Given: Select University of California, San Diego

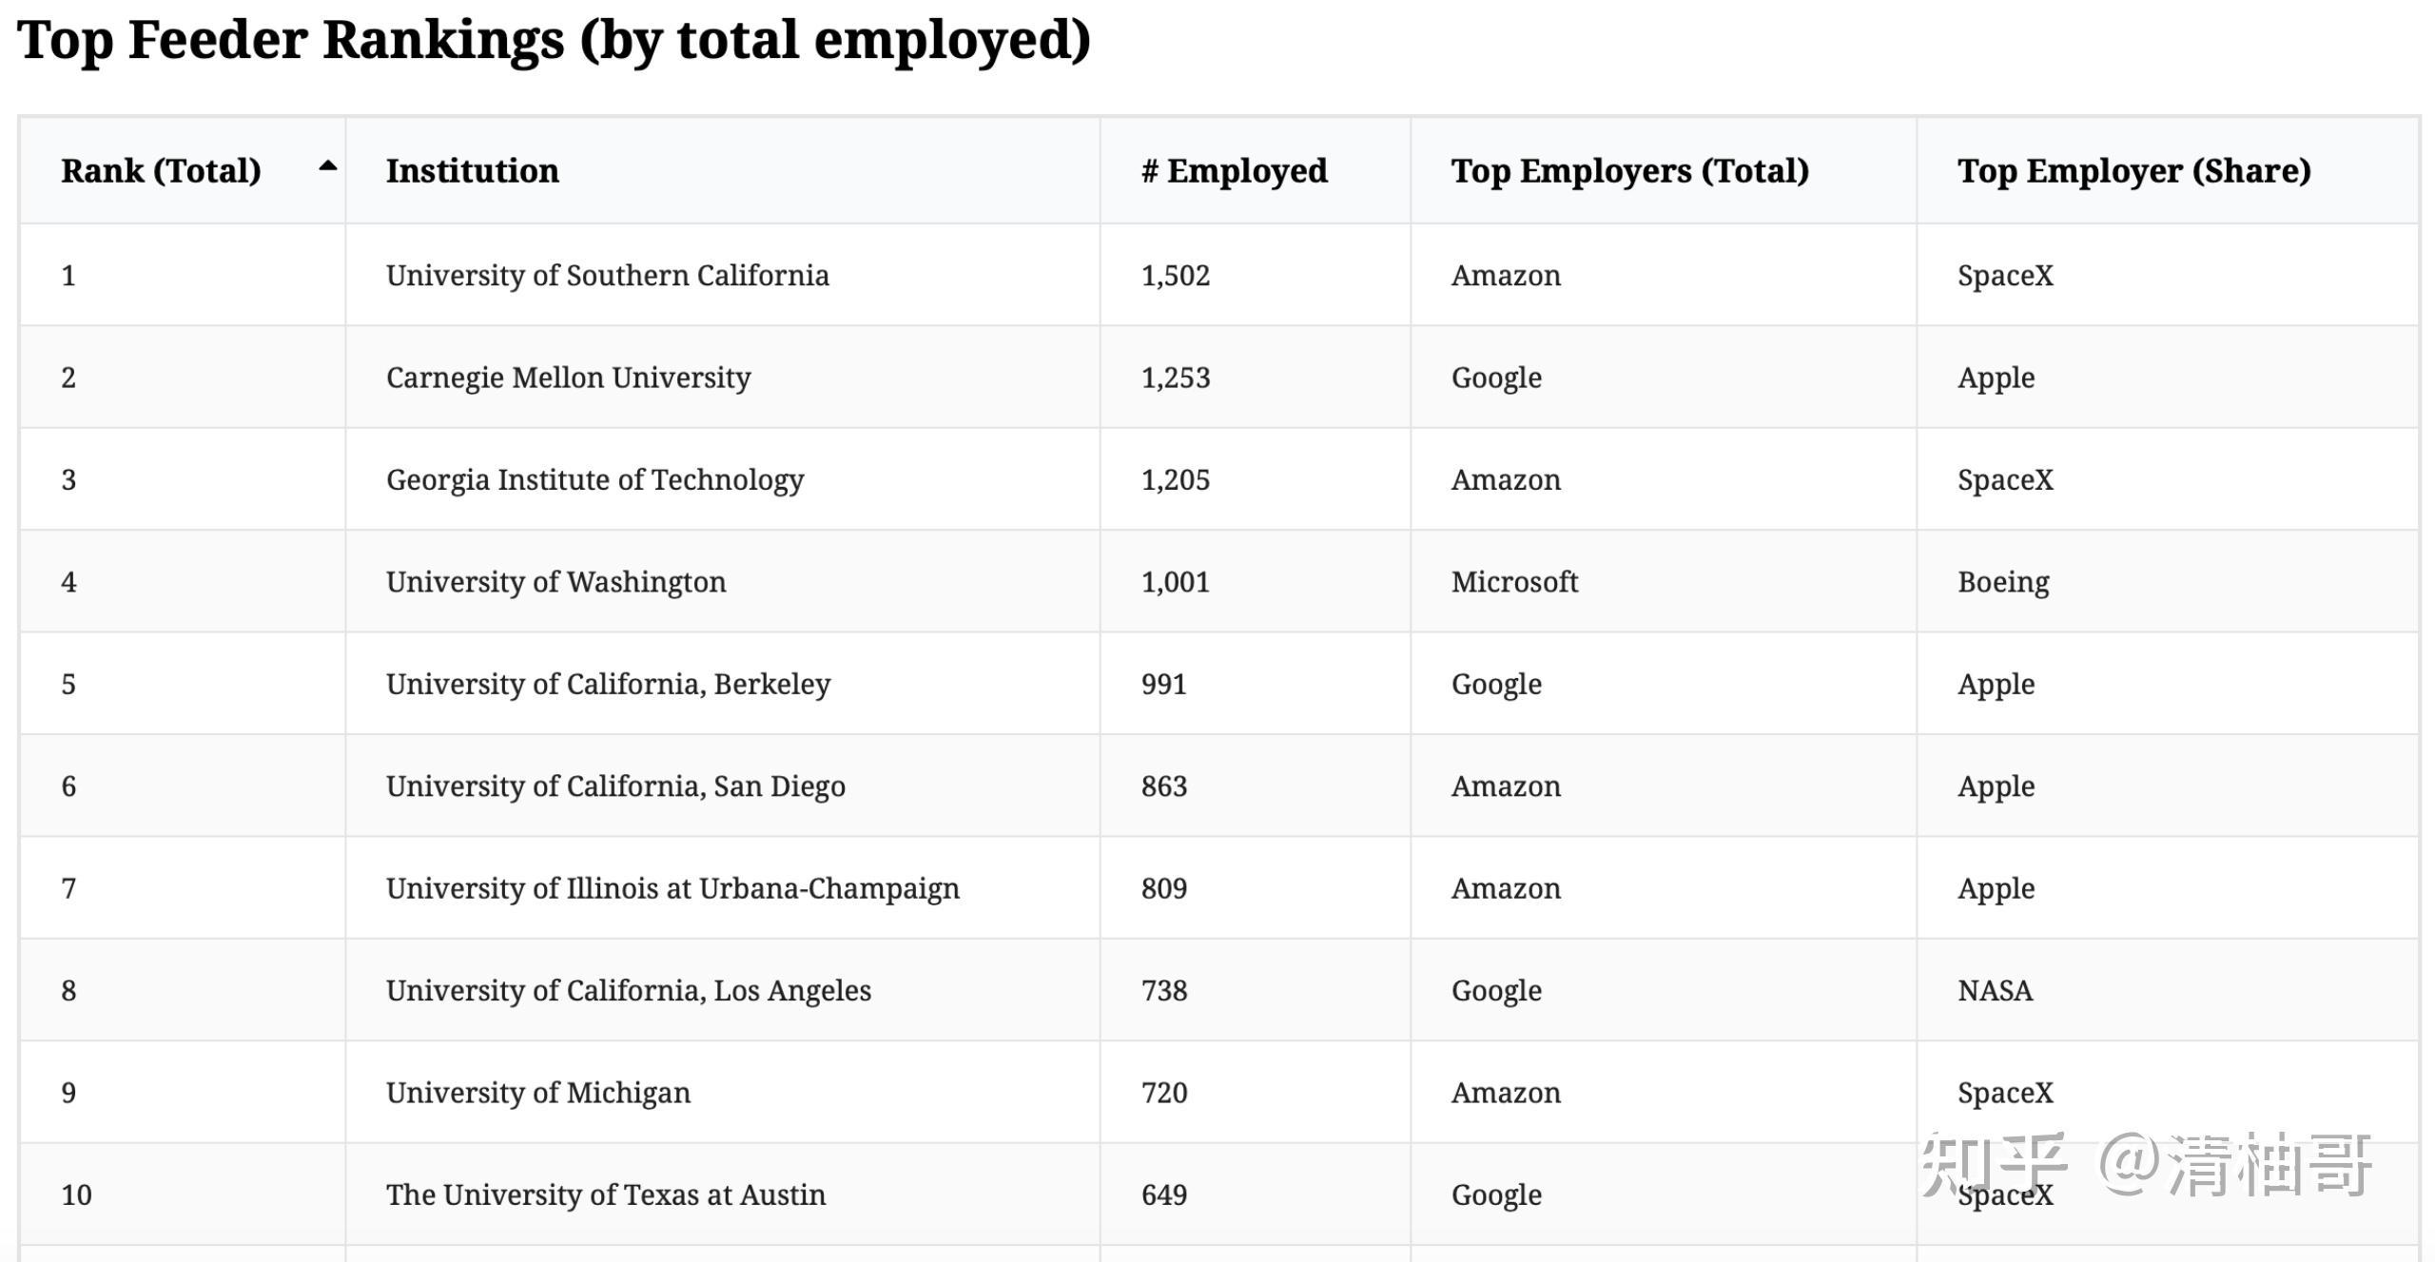Looking at the screenshot, I should [x=615, y=786].
